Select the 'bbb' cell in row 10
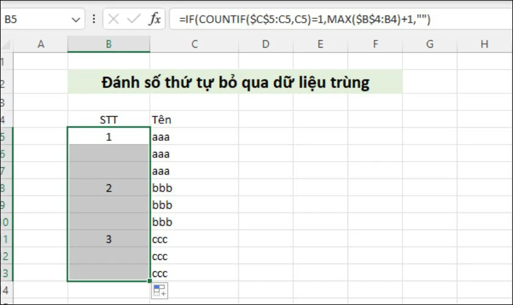The width and height of the screenshot is (513, 305). pyautogui.click(x=194, y=221)
